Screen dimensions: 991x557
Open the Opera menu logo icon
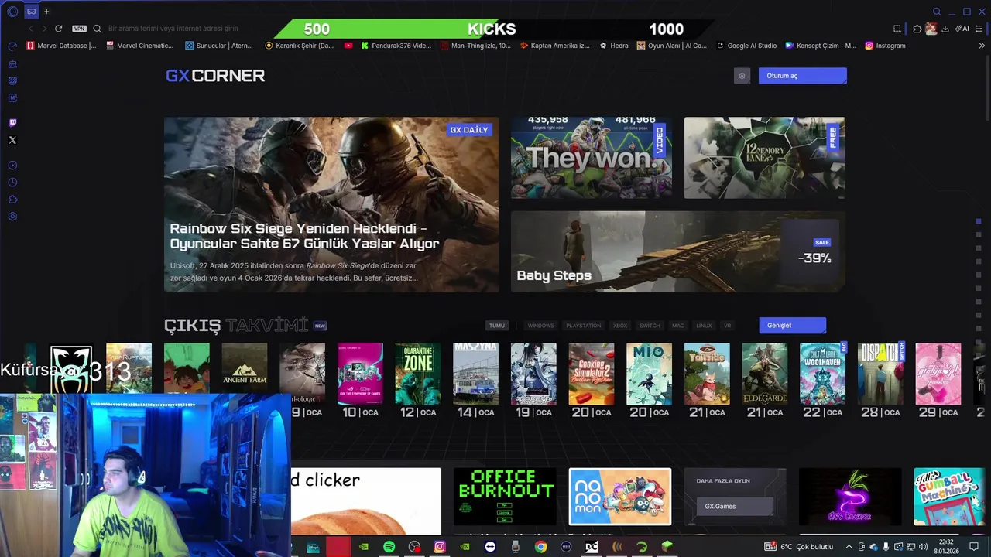click(x=12, y=12)
